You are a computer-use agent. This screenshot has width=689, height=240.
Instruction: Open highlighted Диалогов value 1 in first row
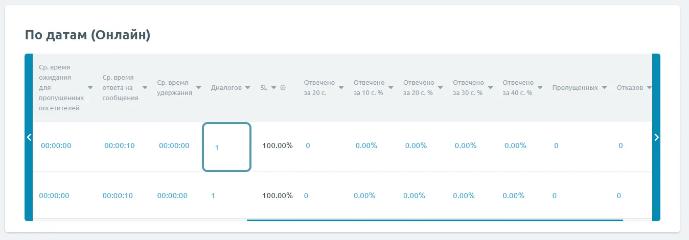(217, 148)
